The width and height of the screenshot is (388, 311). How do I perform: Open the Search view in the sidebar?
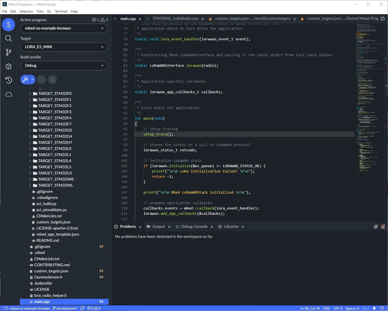point(9,38)
